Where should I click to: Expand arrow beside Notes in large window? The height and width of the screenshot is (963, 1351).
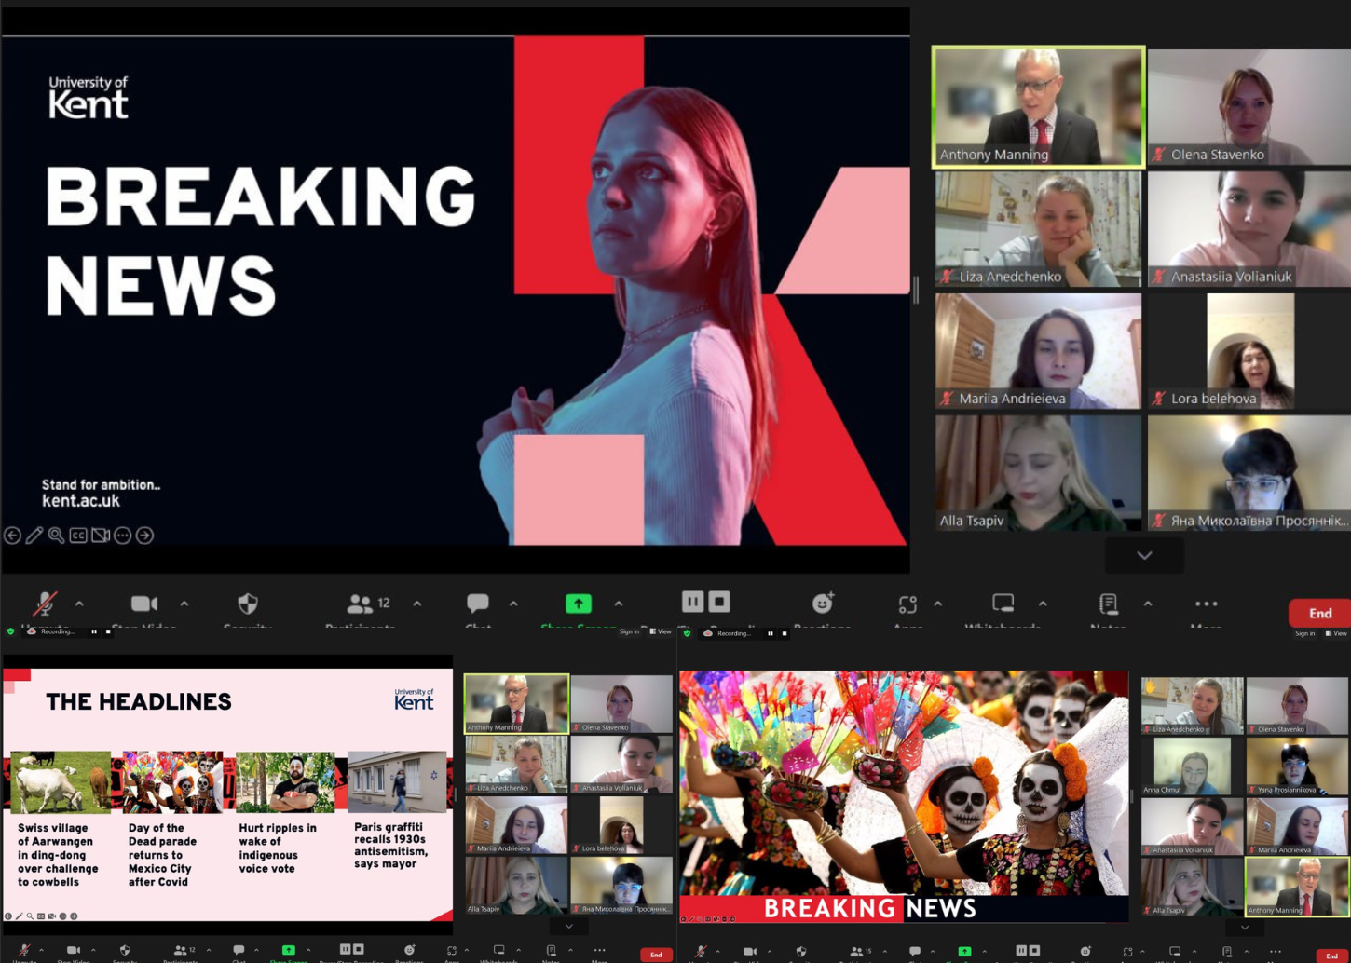pos(1148,604)
